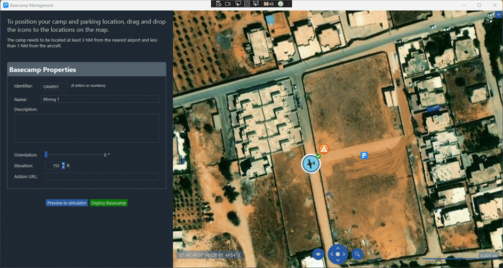503x268 pixels.
Task: Pan the map up with arrow
Action: (x=338, y=248)
